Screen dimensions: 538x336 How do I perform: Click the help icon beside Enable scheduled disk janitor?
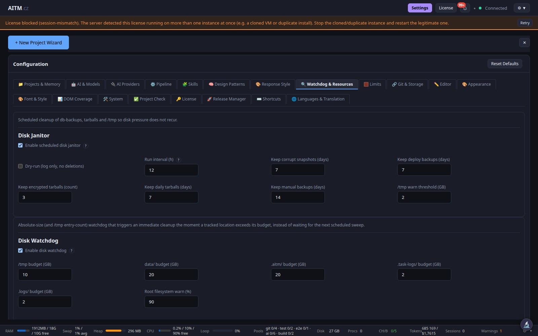[x=86, y=145]
